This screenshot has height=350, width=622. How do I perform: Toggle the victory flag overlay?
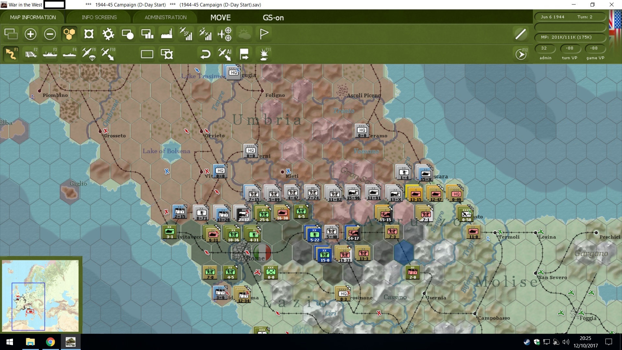click(264, 34)
